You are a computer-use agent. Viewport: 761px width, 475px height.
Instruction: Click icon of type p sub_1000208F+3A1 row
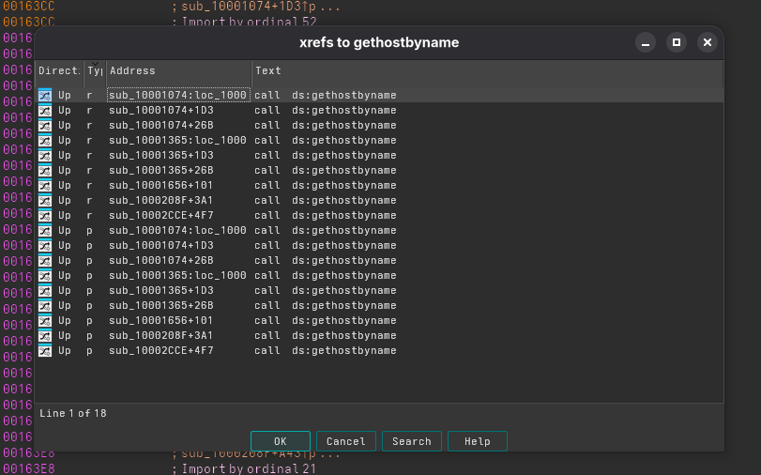point(45,335)
